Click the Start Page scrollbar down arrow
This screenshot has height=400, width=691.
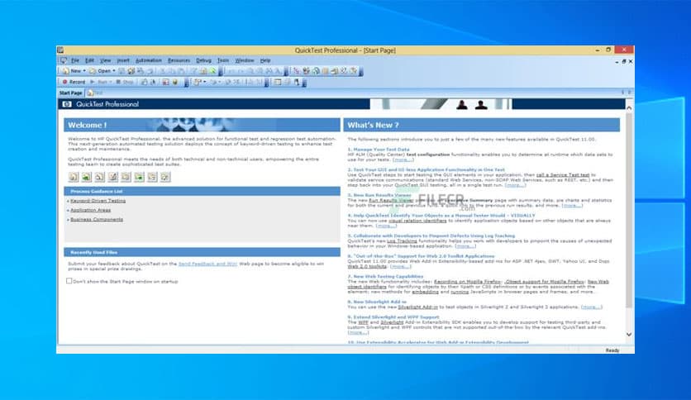click(629, 335)
